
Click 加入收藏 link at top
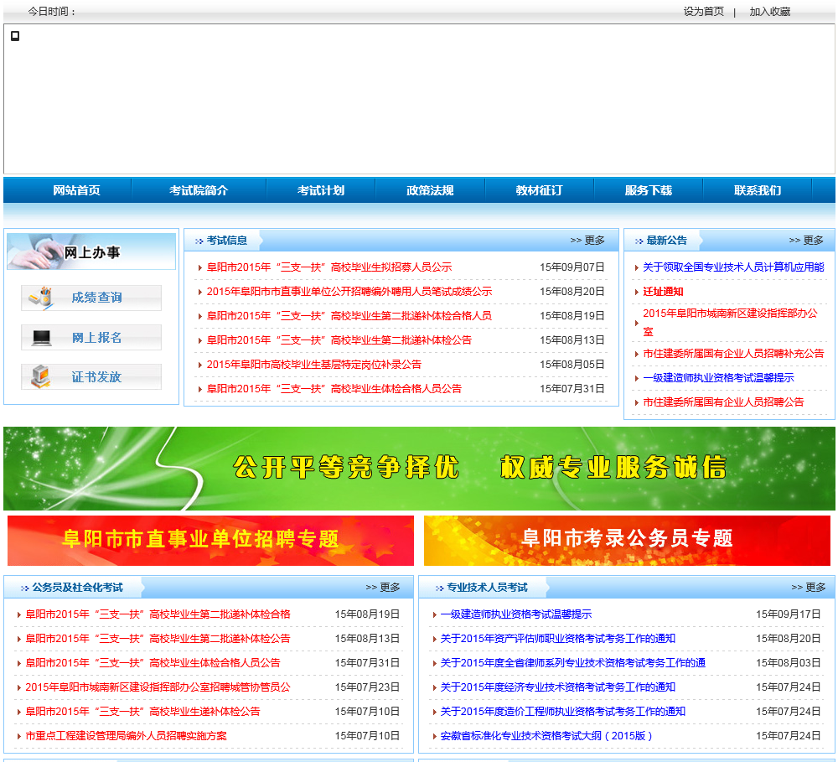pos(769,11)
